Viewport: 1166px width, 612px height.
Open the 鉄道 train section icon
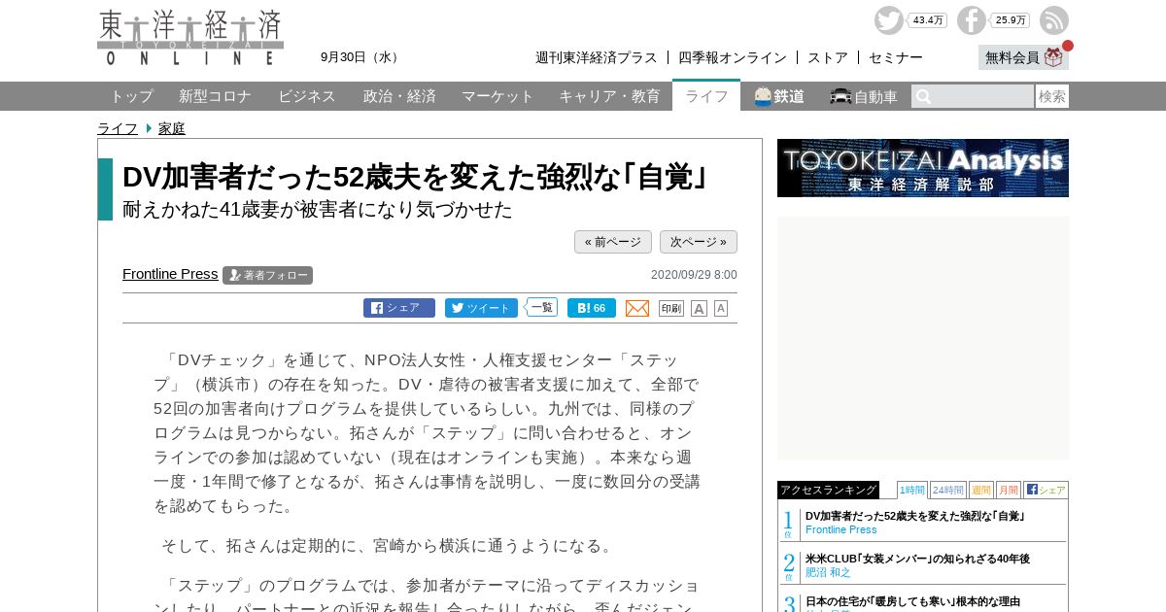point(779,96)
